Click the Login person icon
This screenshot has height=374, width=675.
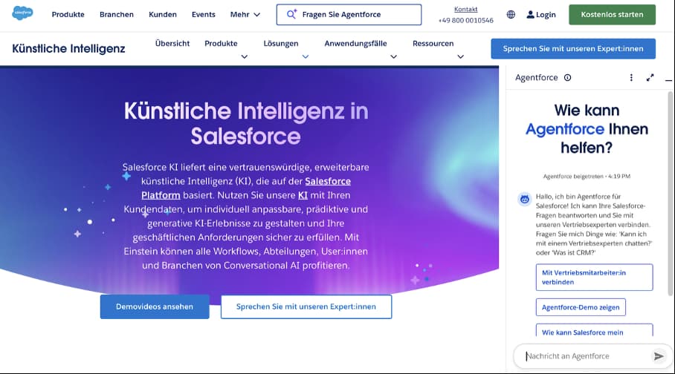point(530,15)
